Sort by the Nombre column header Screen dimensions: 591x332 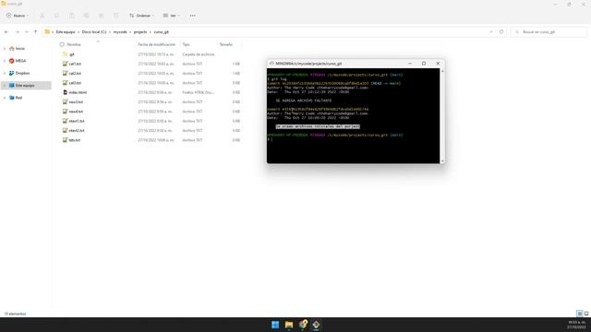pyautogui.click(x=74, y=44)
